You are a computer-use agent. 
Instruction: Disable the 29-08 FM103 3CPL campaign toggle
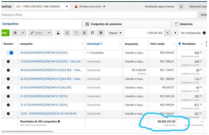10,53
